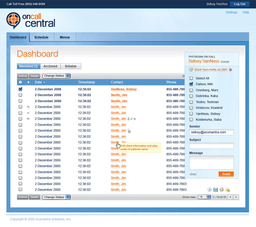
Task: Uncheck the VanNess, Sidney message row checkbox
Action: click(x=20, y=89)
